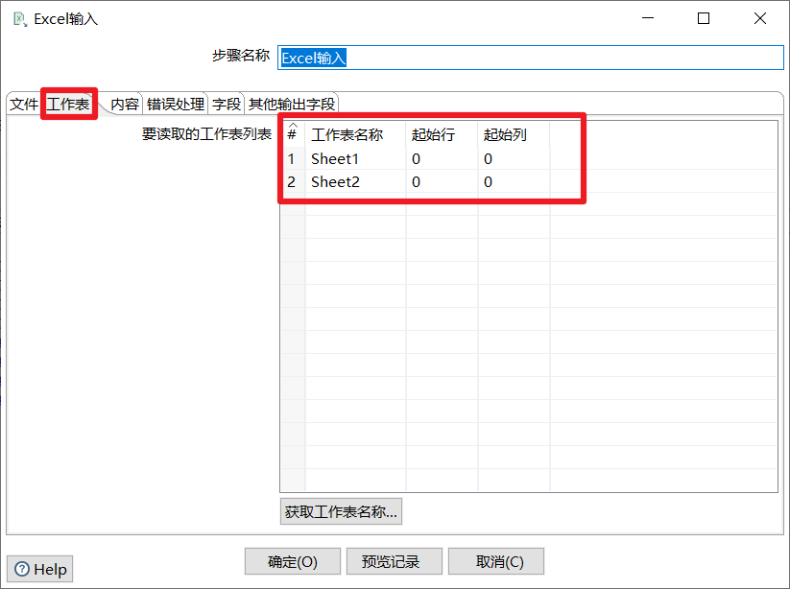
Task: Open the 内容 tab
Action: 125,105
